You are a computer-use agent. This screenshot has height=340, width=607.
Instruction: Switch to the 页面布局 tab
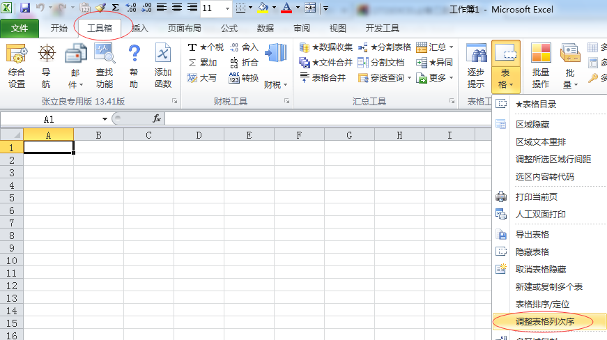click(184, 29)
